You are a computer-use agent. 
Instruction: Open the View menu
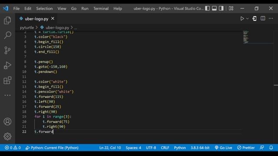[62, 9]
